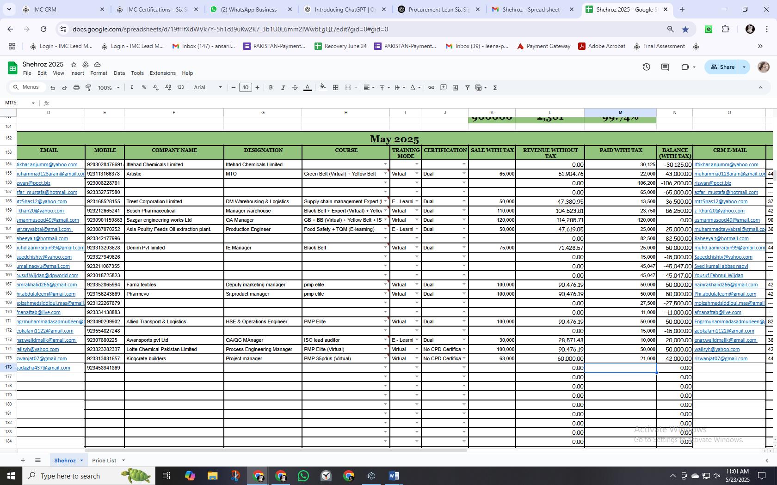This screenshot has width=777, height=485.
Task: Create a filter icon
Action: [x=468, y=87]
